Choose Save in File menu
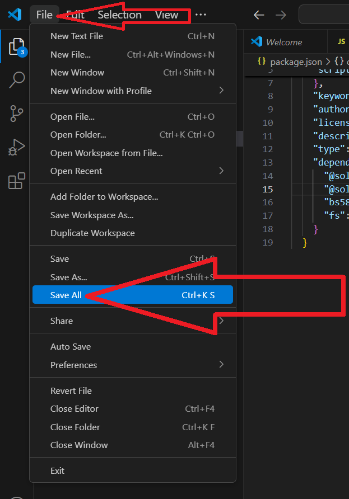The width and height of the screenshot is (349, 499). coord(133,259)
